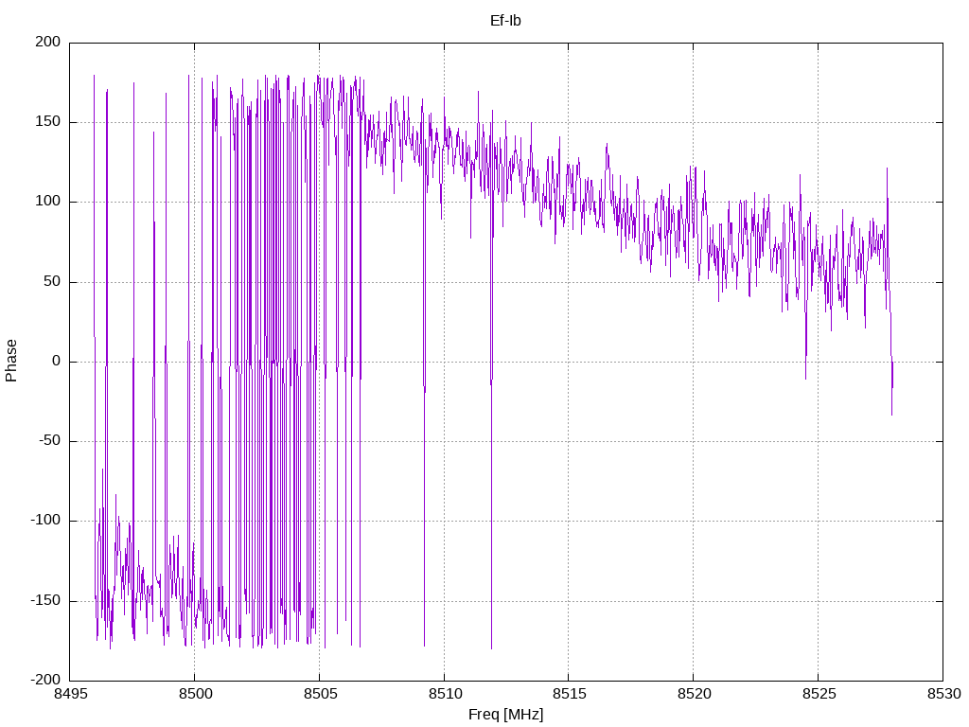
Task: Click the y-axis tick label "50"
Action: pyautogui.click(x=52, y=281)
